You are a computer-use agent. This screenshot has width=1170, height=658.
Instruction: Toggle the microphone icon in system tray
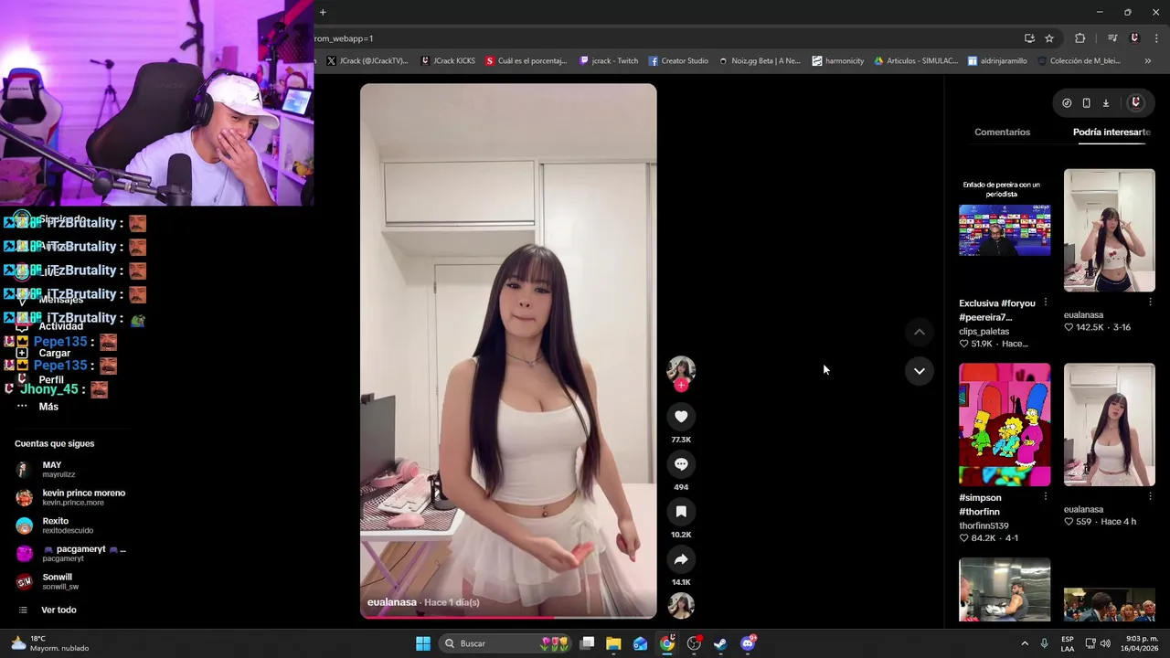tap(1044, 643)
